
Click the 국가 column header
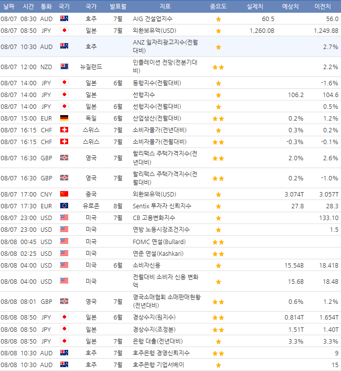(x=91, y=6)
